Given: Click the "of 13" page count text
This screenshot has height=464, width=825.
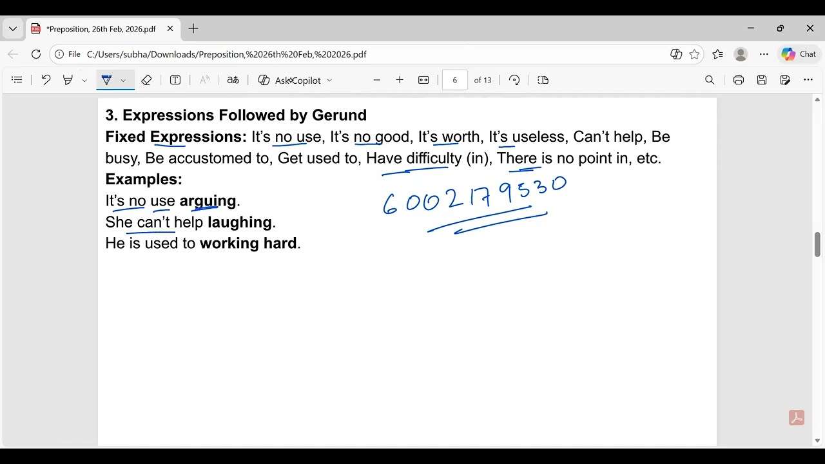Looking at the screenshot, I should (483, 81).
